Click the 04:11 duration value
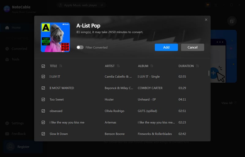Viewport: 245px width, 157px height. [182, 99]
